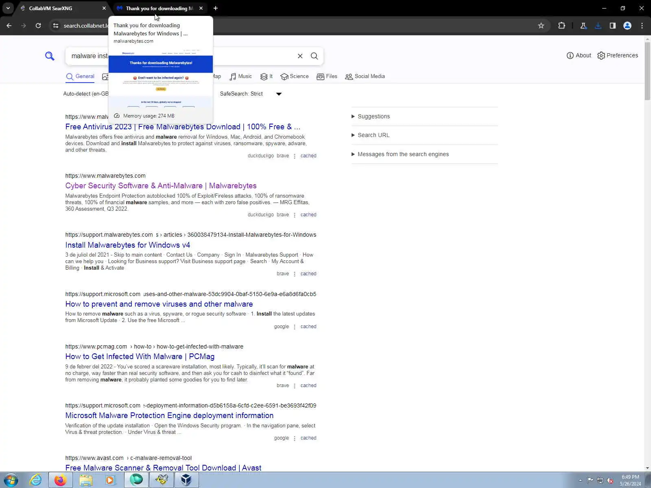Switch to the Files search category
Viewport: 651px width, 488px height.
(x=327, y=76)
